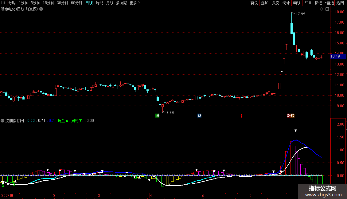Add stock via +自选 button
Screen dimensions: 347x199
coord(329,3)
